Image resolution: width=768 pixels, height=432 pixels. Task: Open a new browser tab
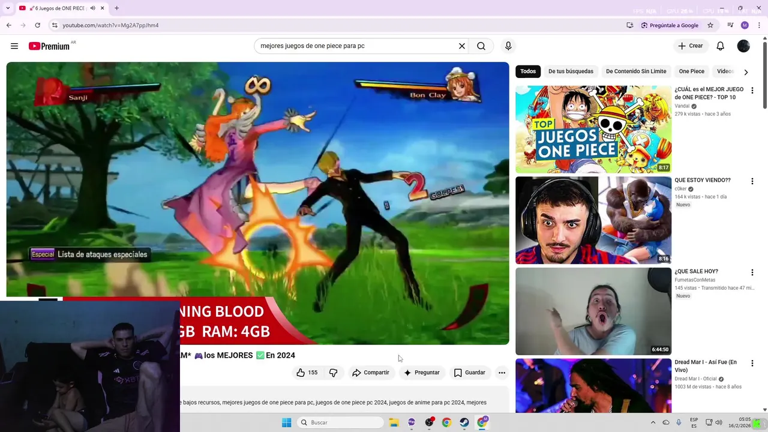[116, 8]
